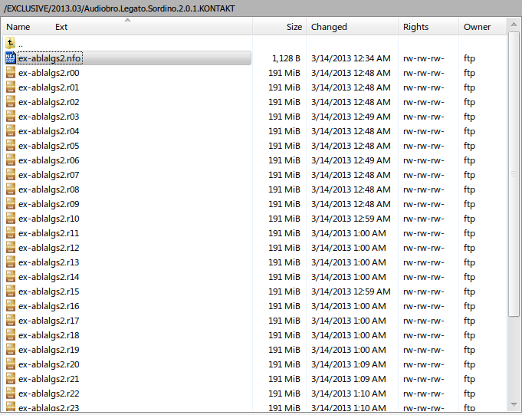Viewport: 522px width, 415px height.
Task: Select the file name ex-ablalgs2.r10
Action: (x=49, y=219)
